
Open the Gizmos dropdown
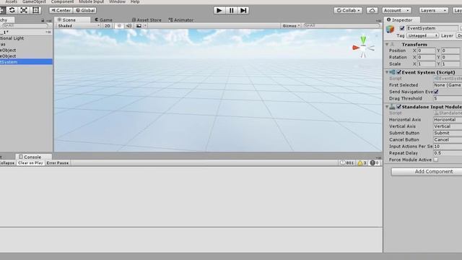291,26
